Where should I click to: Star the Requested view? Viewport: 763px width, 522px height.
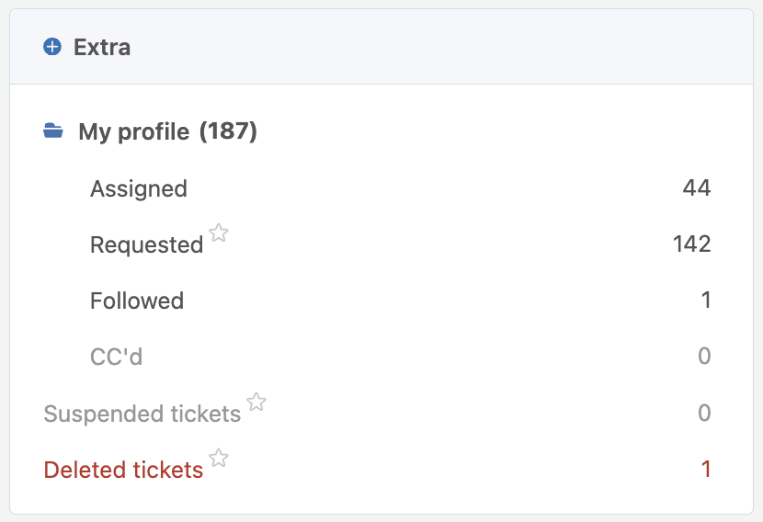pos(219,233)
